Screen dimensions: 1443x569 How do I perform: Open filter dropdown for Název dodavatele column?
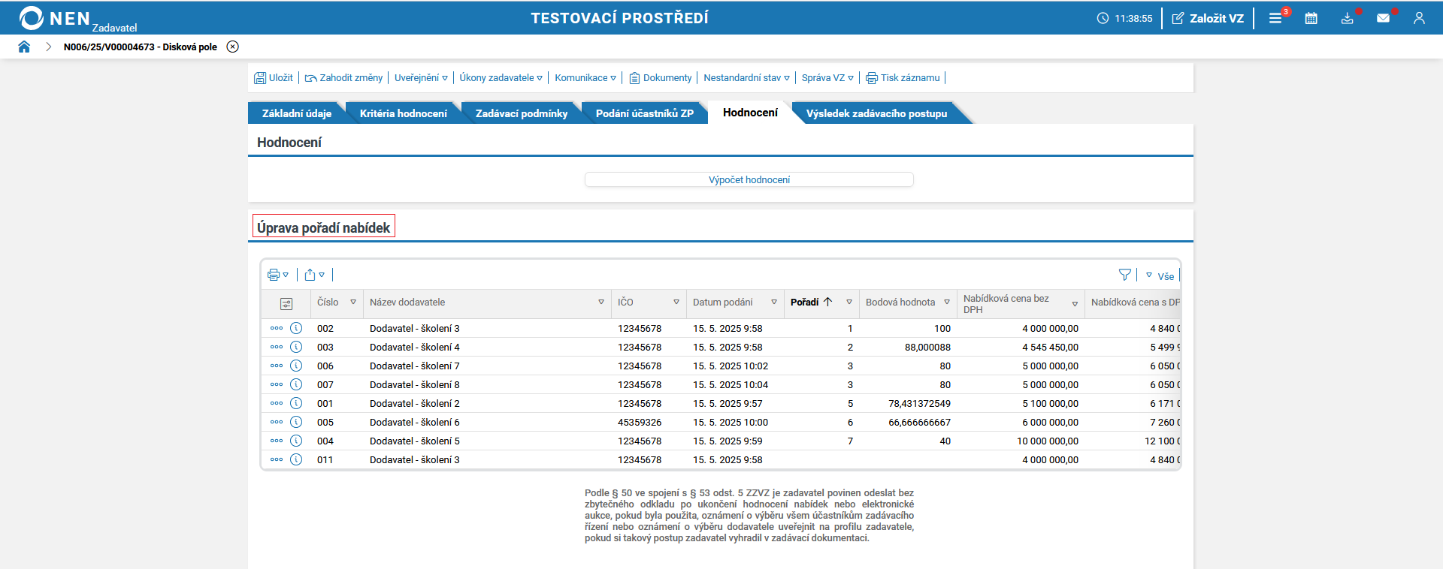[x=601, y=302]
